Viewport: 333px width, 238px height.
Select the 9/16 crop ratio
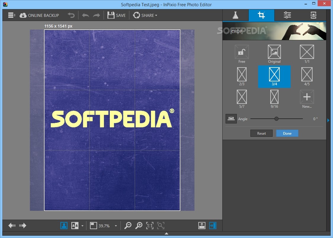274,99
